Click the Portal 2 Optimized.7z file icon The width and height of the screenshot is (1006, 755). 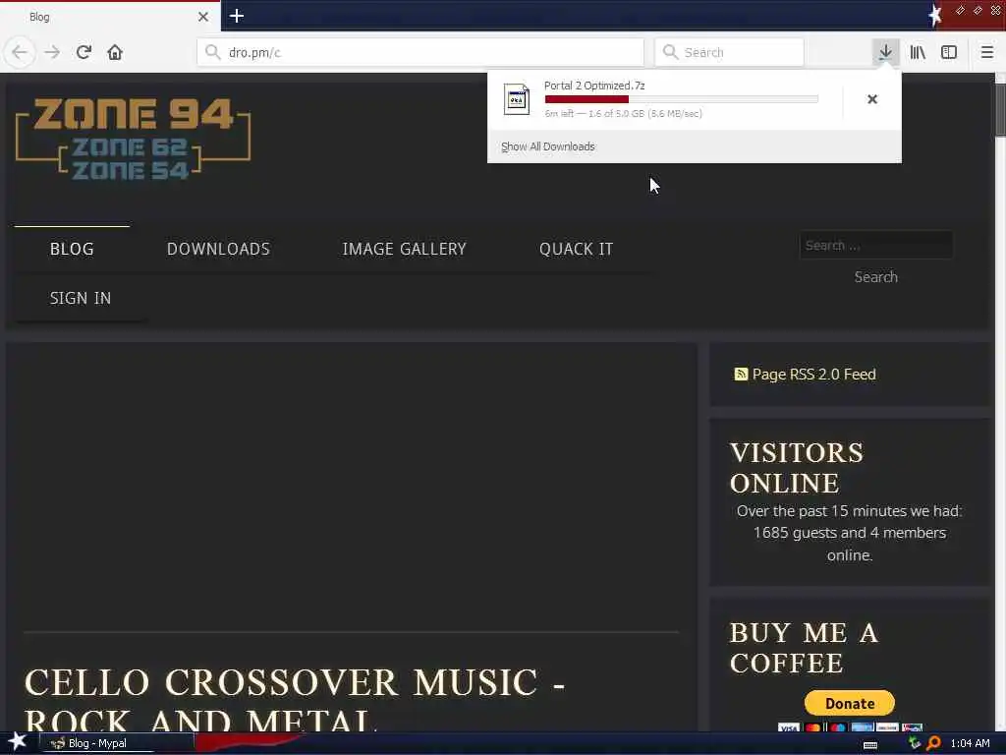click(517, 99)
